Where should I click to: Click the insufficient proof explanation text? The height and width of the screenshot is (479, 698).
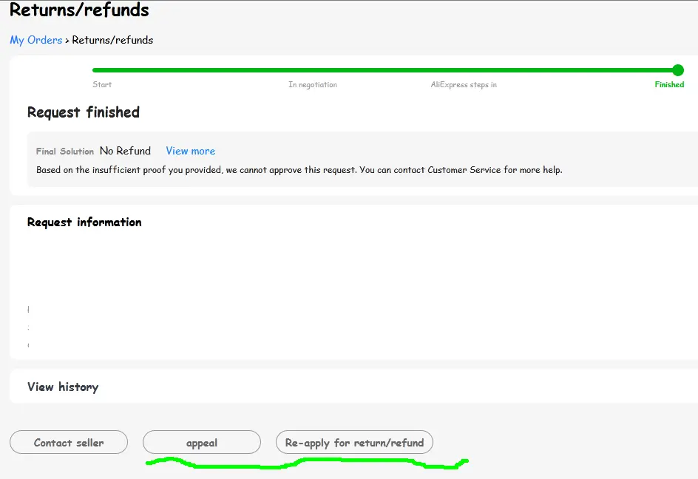[299, 169]
